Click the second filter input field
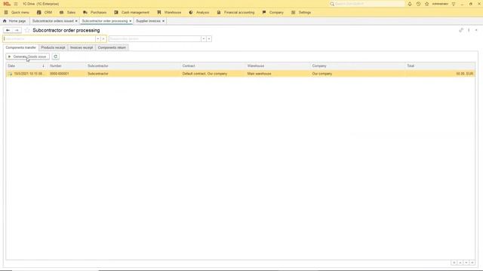This screenshot has width=483, height=271. tap(155, 39)
